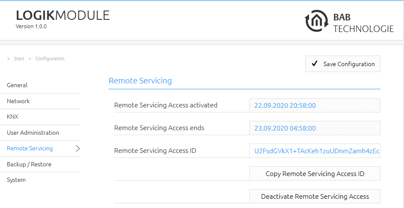
Task: Save the configuration
Action: point(343,64)
